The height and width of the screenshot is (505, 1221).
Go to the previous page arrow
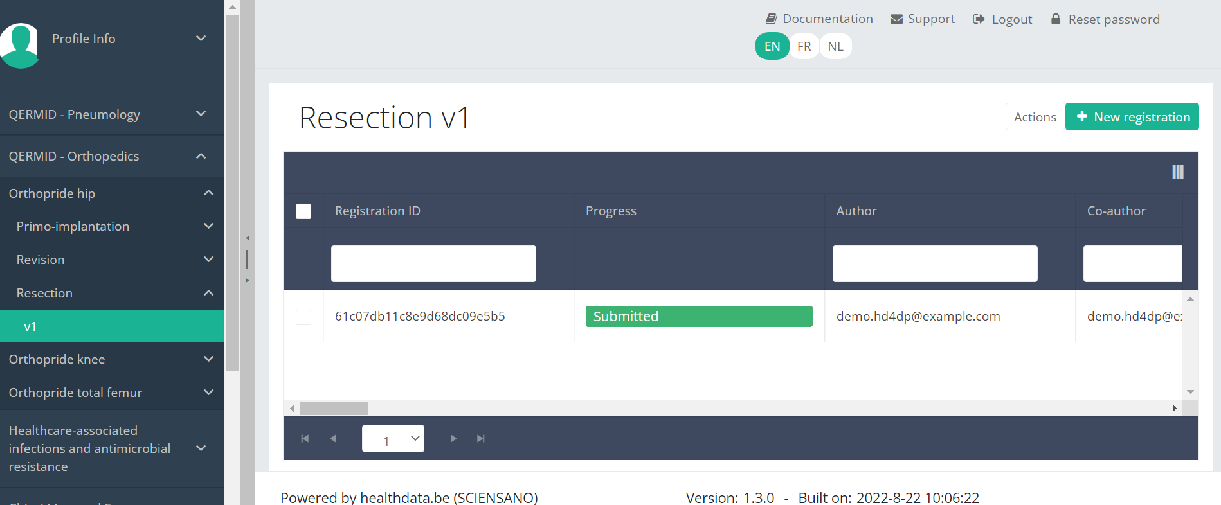(333, 439)
